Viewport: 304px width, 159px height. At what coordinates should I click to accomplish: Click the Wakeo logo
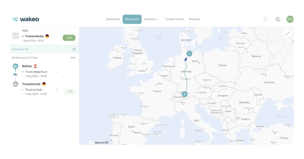25,19
